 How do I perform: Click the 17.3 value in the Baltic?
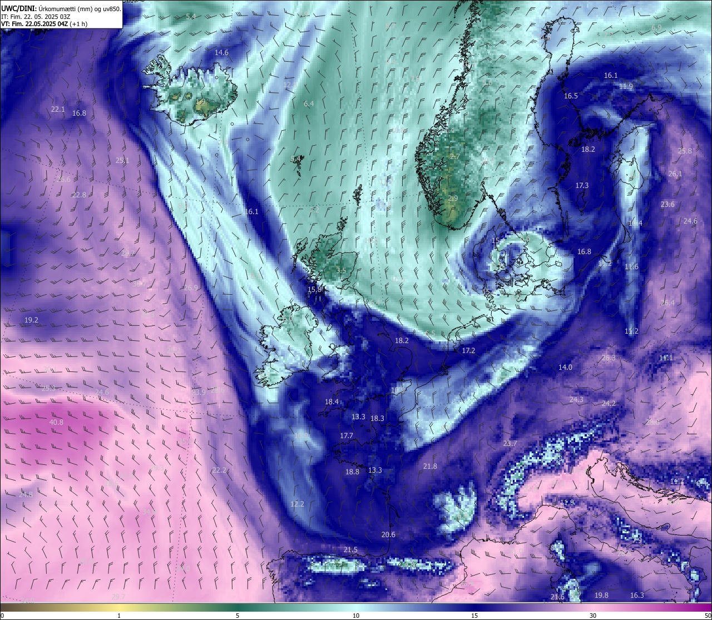582,185
